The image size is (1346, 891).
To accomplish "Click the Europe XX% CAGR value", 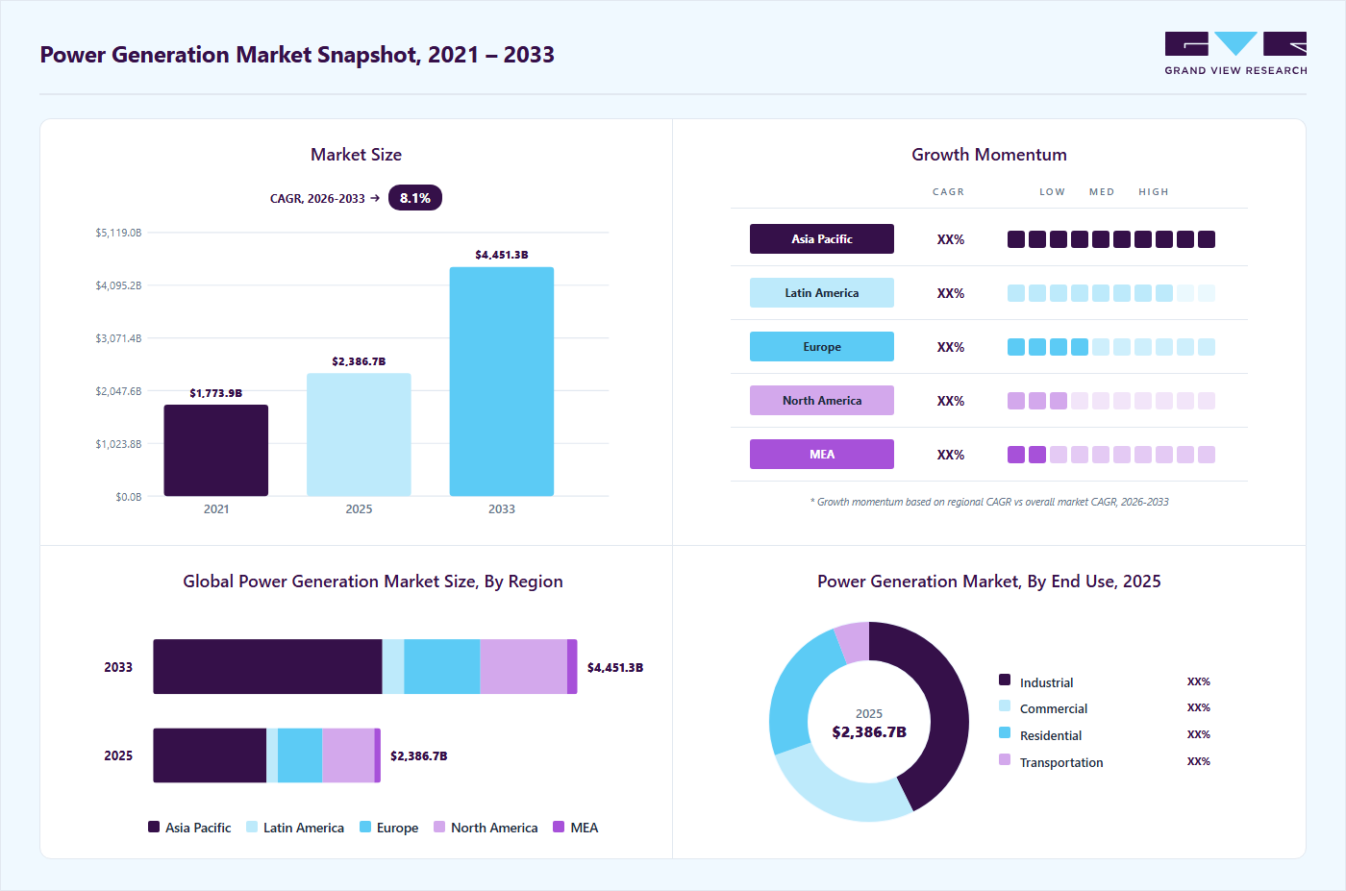I will point(951,347).
